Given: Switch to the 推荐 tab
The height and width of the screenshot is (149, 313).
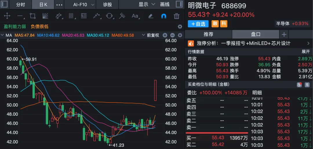Looking at the screenshot, I should coord(208,34).
